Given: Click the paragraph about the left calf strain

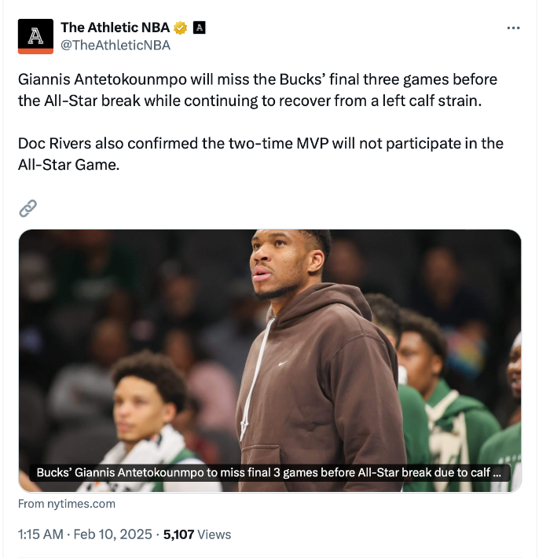Looking at the screenshot, I should [x=258, y=90].
